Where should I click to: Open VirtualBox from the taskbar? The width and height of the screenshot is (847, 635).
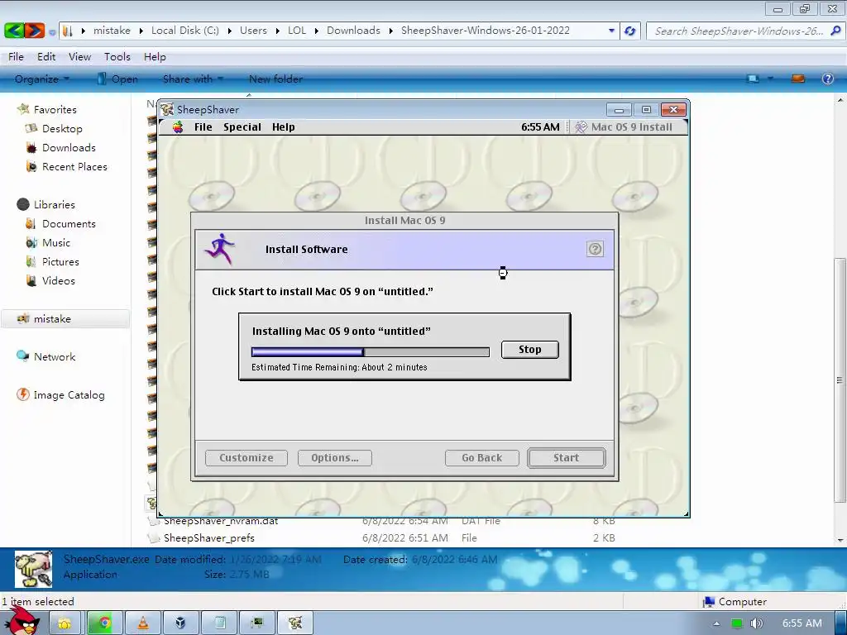point(180,623)
